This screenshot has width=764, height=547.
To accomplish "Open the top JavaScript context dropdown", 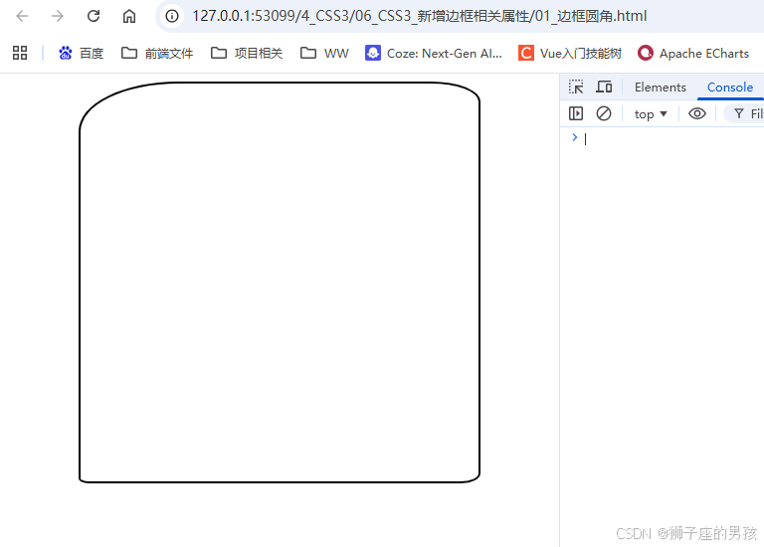I will click(651, 114).
